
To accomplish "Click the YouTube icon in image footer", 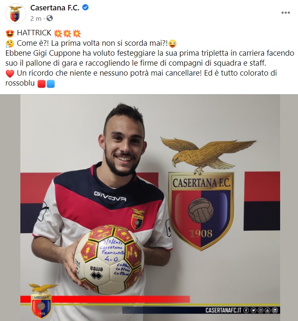I will (268, 310).
